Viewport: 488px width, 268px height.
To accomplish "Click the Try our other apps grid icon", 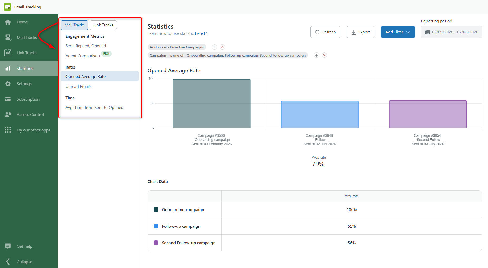I will [x=8, y=130].
